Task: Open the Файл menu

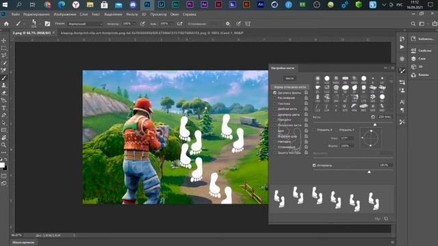Action: point(15,14)
